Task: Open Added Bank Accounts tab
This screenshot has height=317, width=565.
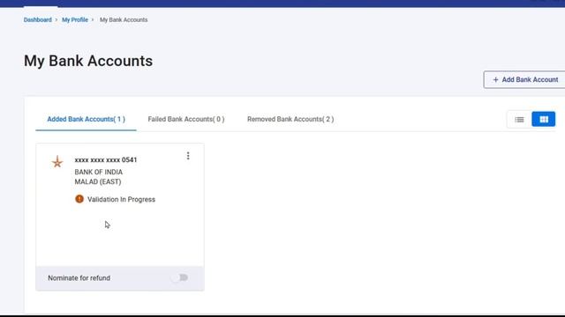Action: click(x=87, y=119)
